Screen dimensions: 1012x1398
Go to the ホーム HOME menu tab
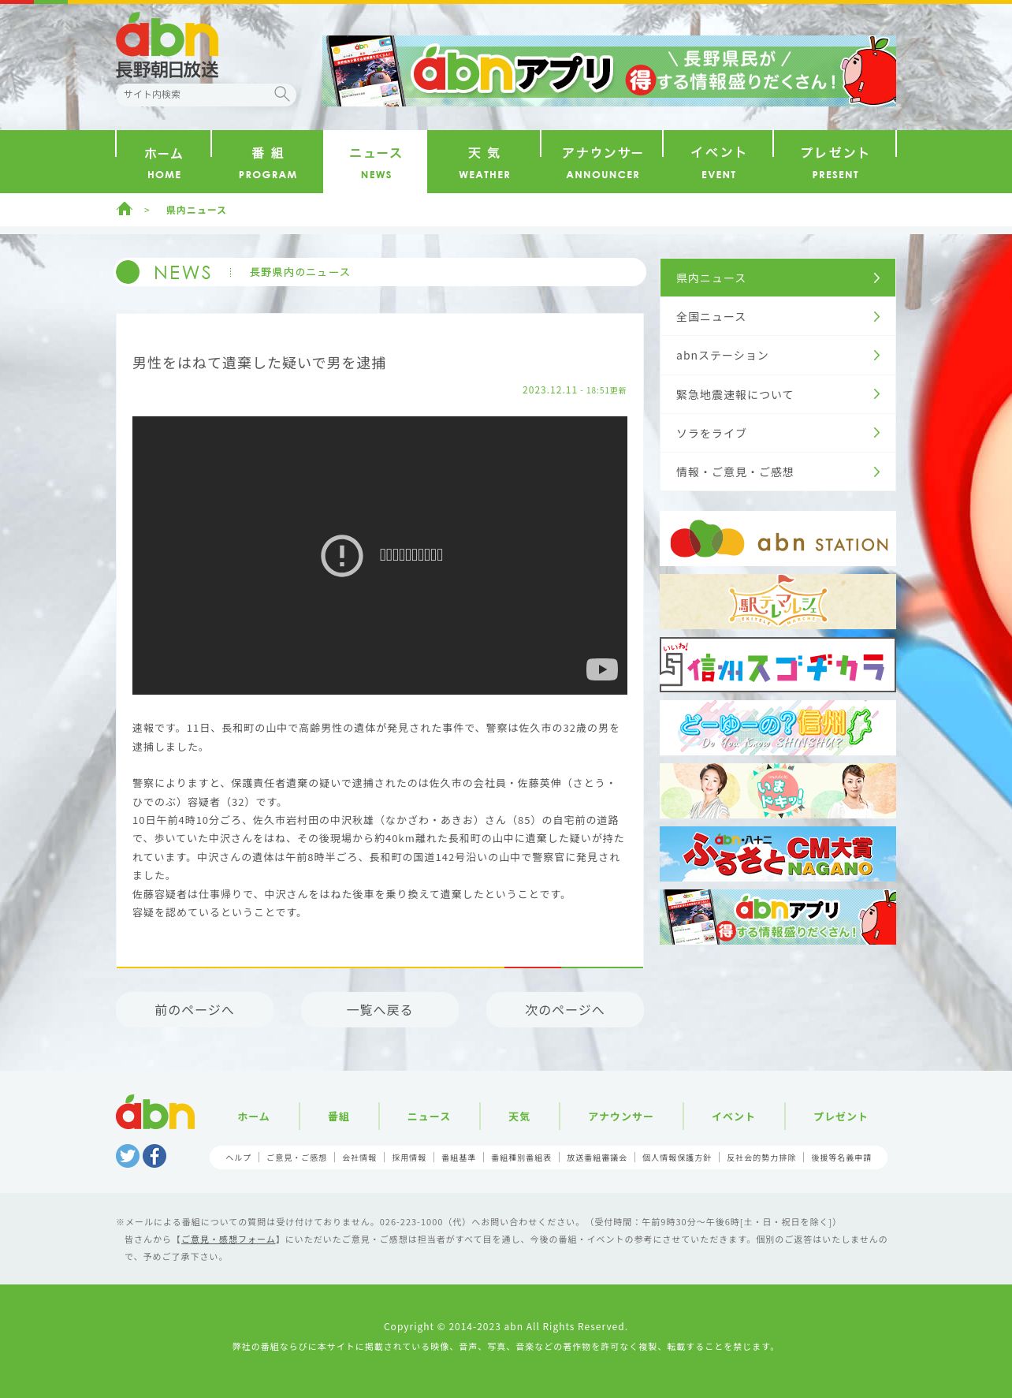pyautogui.click(x=164, y=162)
